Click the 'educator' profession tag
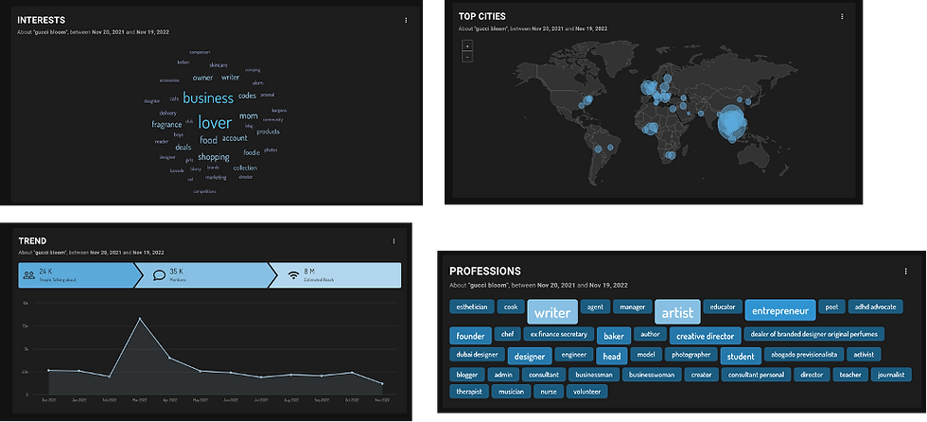Image resolution: width=927 pixels, height=422 pixels. point(723,307)
